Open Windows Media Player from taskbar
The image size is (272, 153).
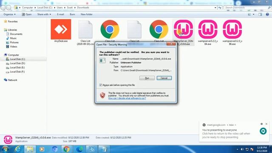(42, 149)
